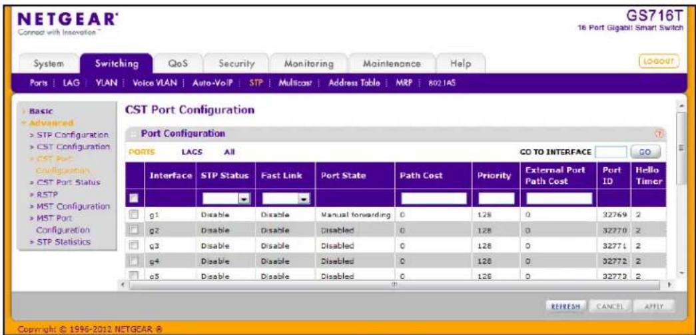Click the External Port Path Cost field

tap(559, 198)
